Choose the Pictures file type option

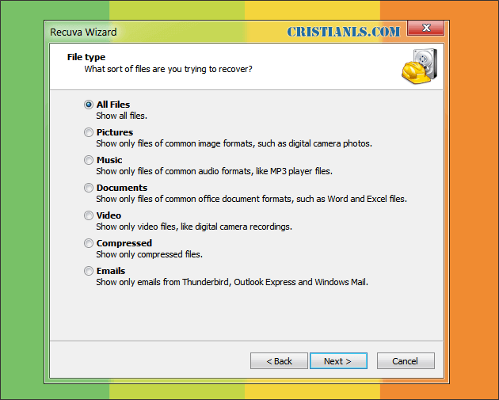click(x=89, y=132)
